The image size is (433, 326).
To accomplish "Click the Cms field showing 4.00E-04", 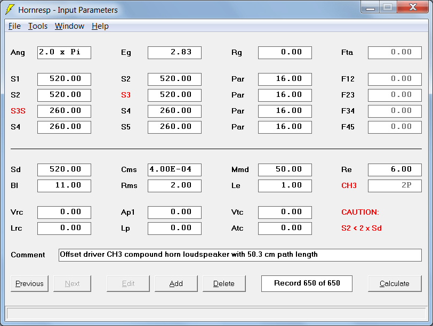I will coord(174,169).
